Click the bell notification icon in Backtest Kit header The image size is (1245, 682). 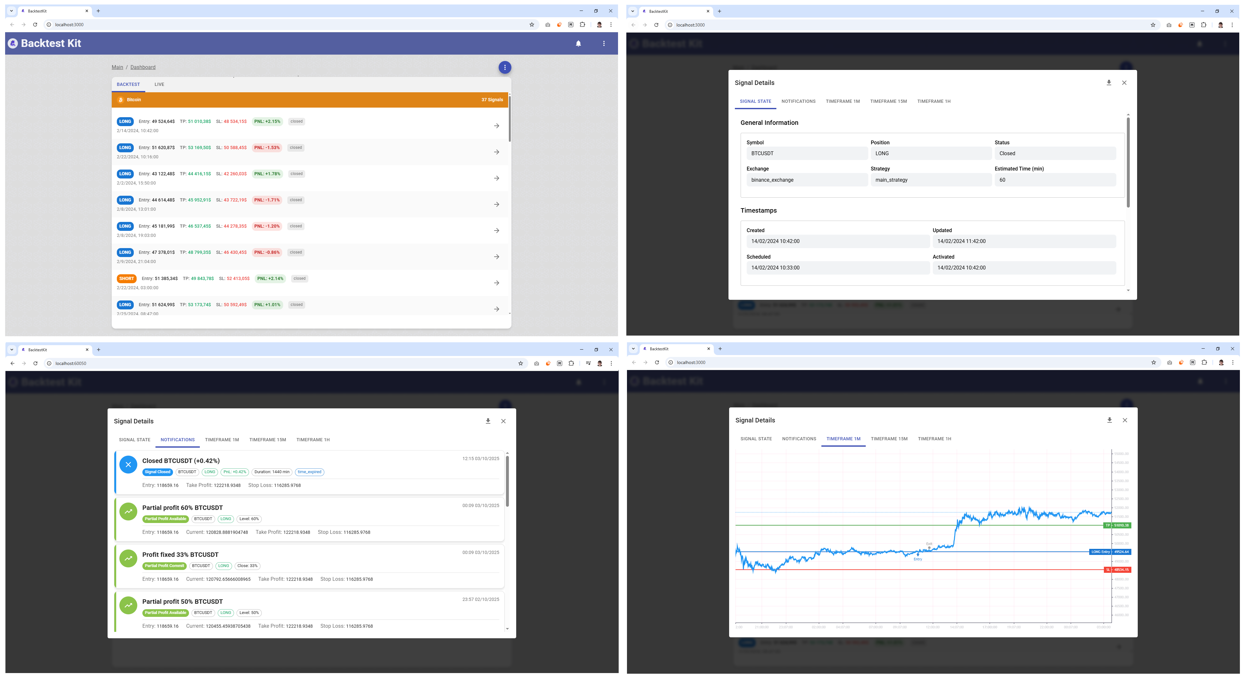578,43
